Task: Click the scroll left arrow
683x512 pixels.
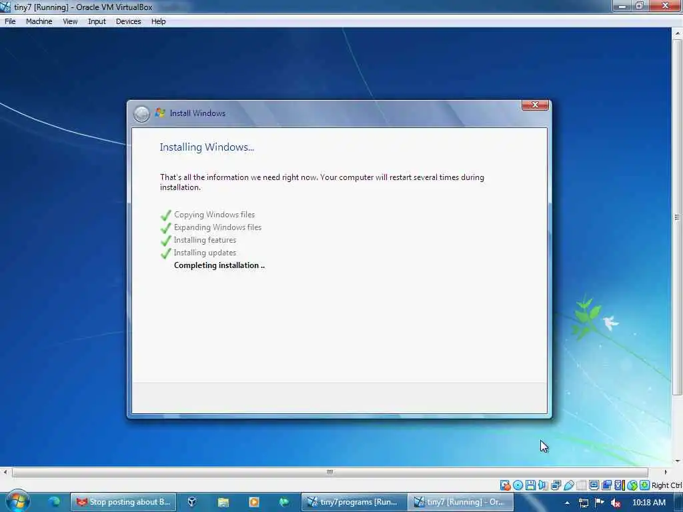Action: coord(5,472)
